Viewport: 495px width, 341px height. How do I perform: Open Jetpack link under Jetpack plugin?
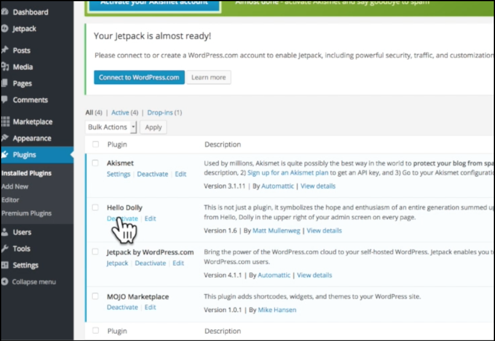coord(118,263)
